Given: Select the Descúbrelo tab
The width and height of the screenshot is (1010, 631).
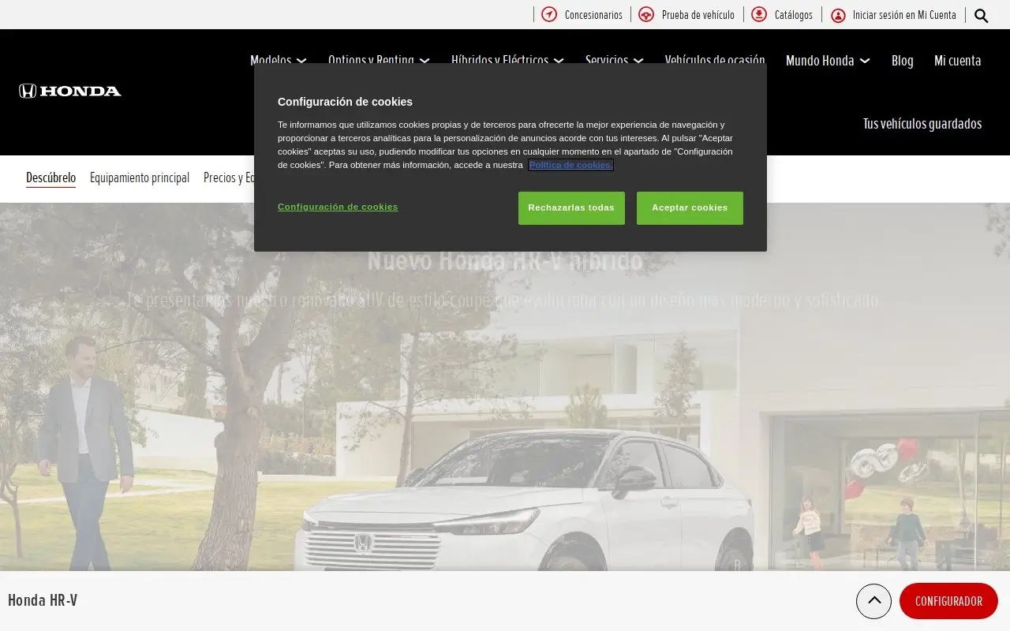Looking at the screenshot, I should click(x=50, y=177).
